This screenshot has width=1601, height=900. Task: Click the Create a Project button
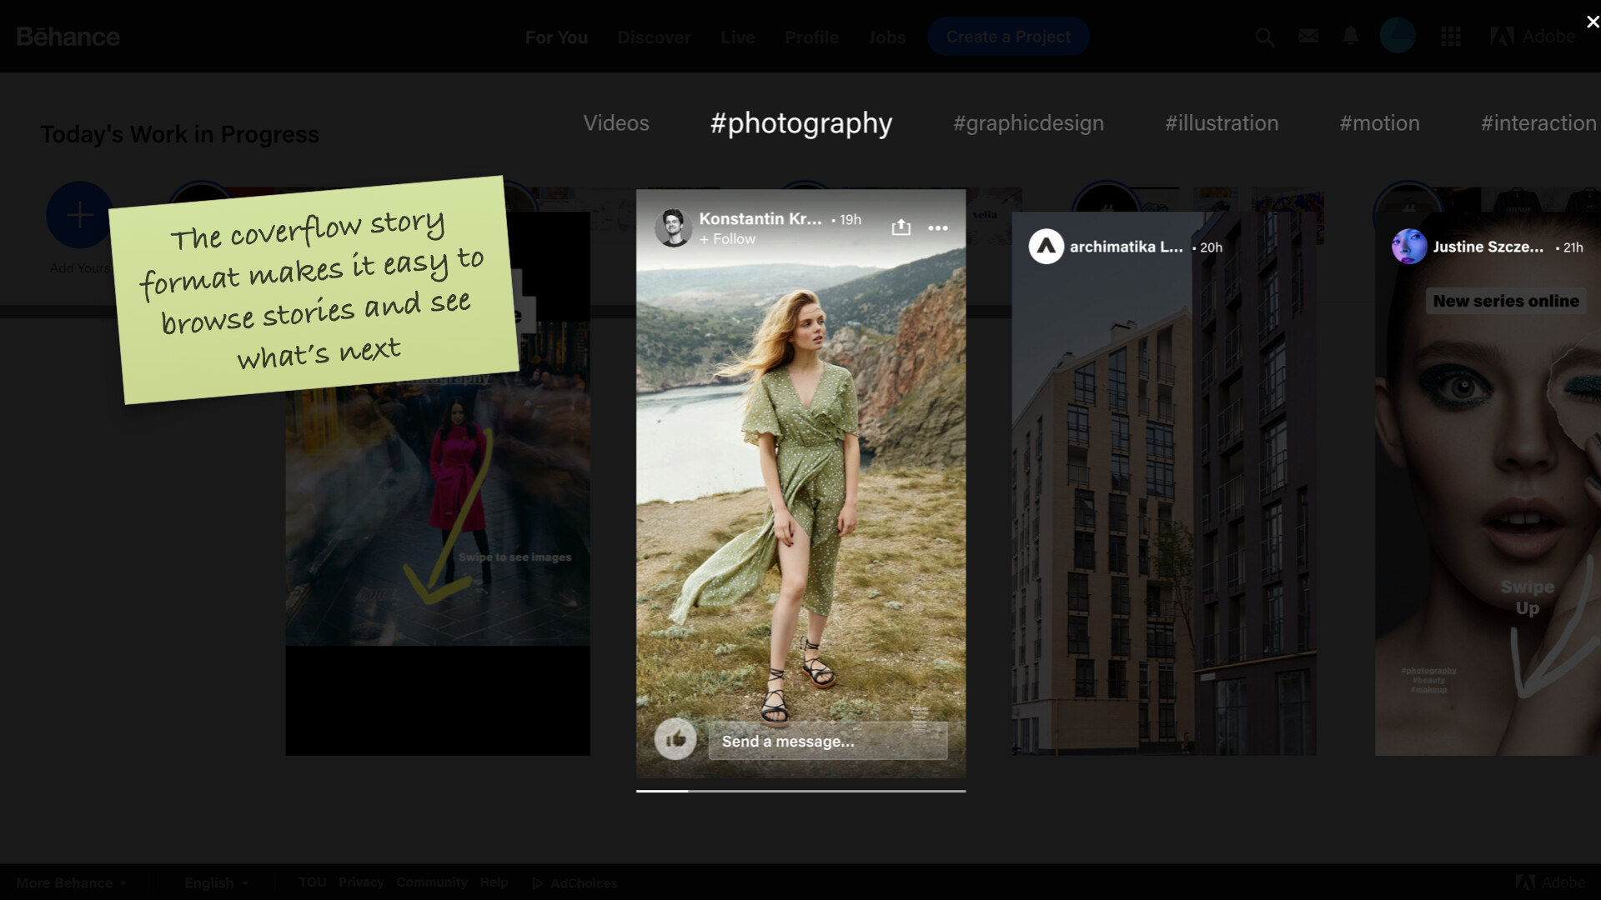click(x=1007, y=37)
